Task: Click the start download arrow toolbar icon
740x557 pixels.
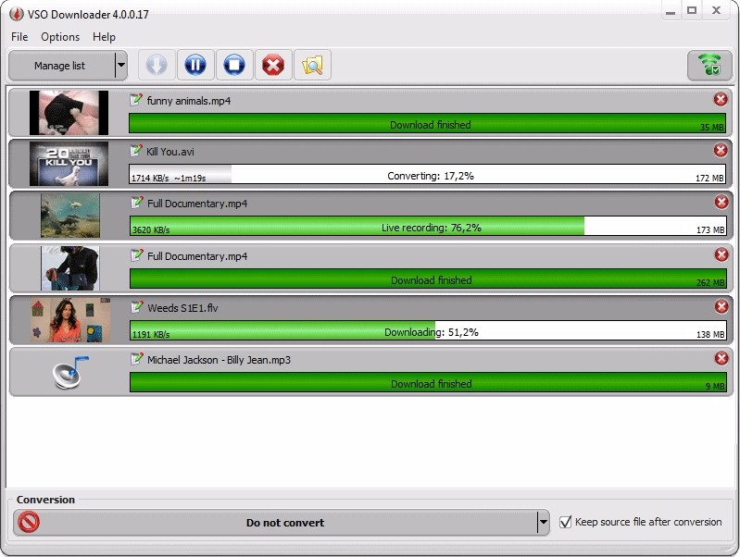Action: point(157,65)
